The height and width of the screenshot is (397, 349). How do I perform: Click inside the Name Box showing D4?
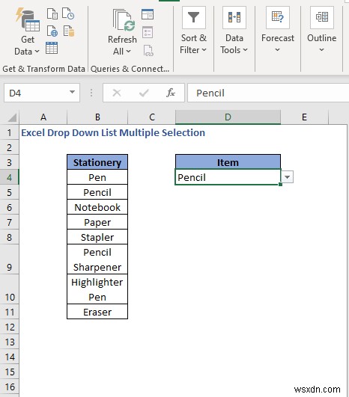pyautogui.click(x=37, y=93)
